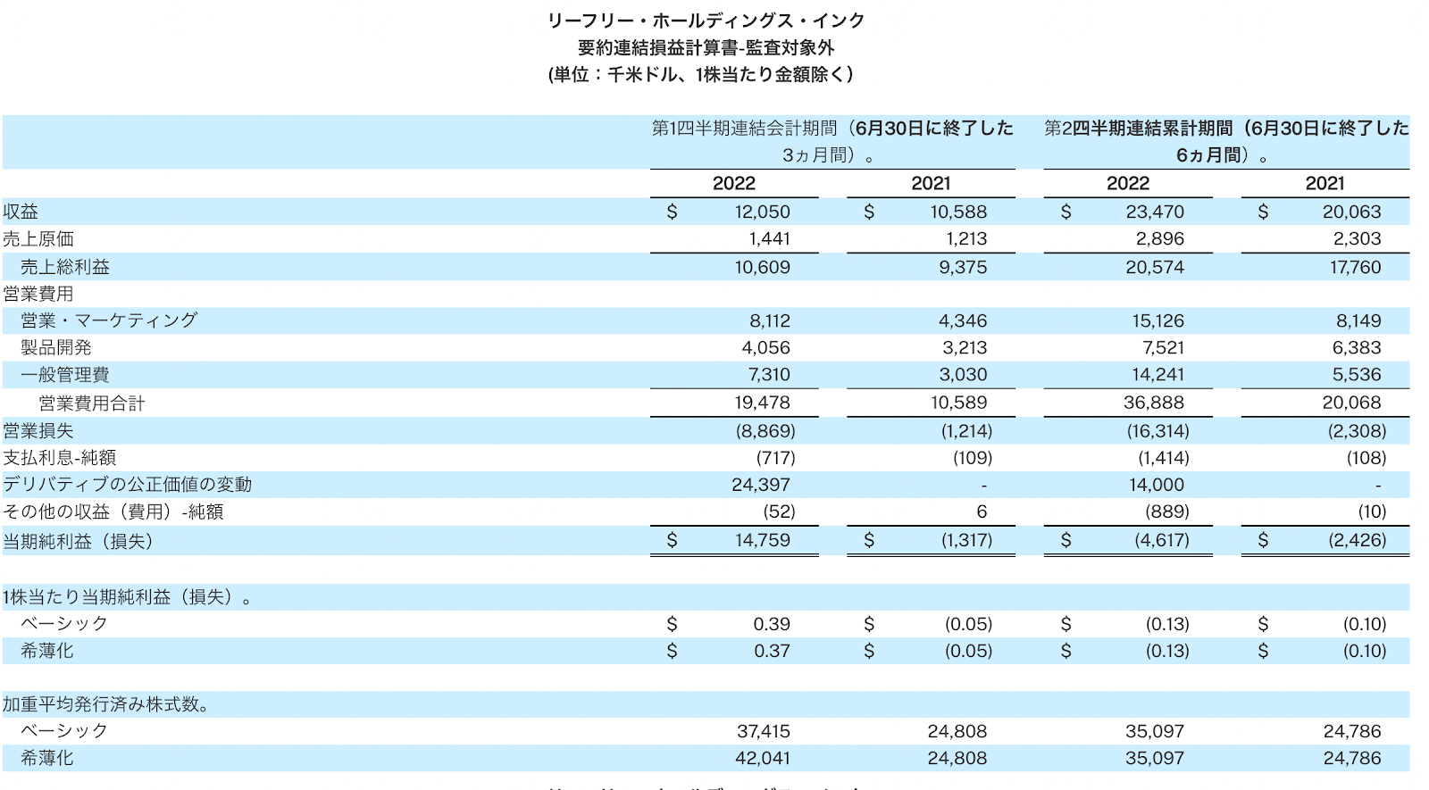Click revenue value 12,050

tap(763, 212)
